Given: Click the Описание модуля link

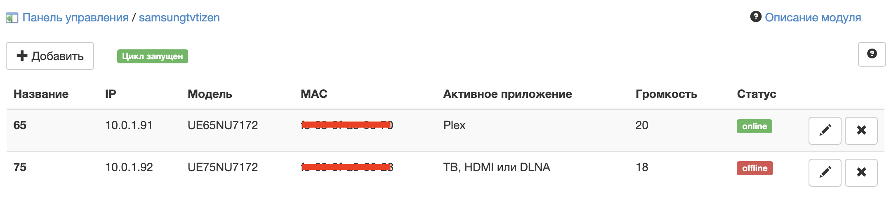Looking at the screenshot, I should pos(813,18).
